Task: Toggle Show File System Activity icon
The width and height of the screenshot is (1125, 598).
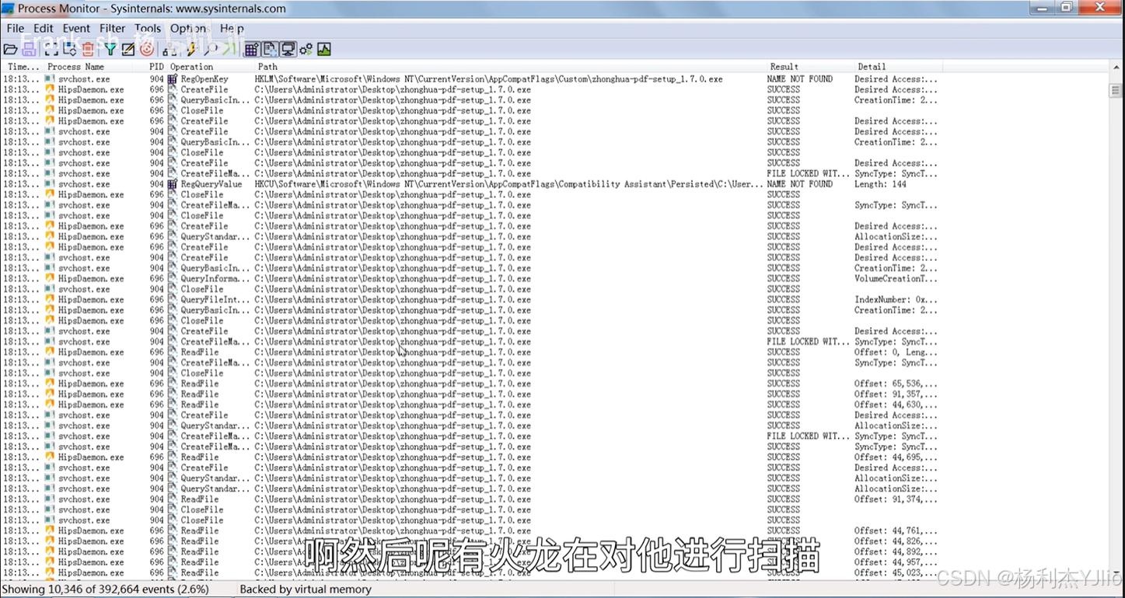Action: tap(269, 49)
